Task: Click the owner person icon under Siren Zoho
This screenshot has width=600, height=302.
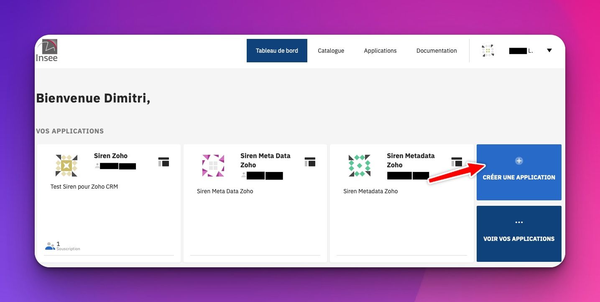Action: [97, 166]
